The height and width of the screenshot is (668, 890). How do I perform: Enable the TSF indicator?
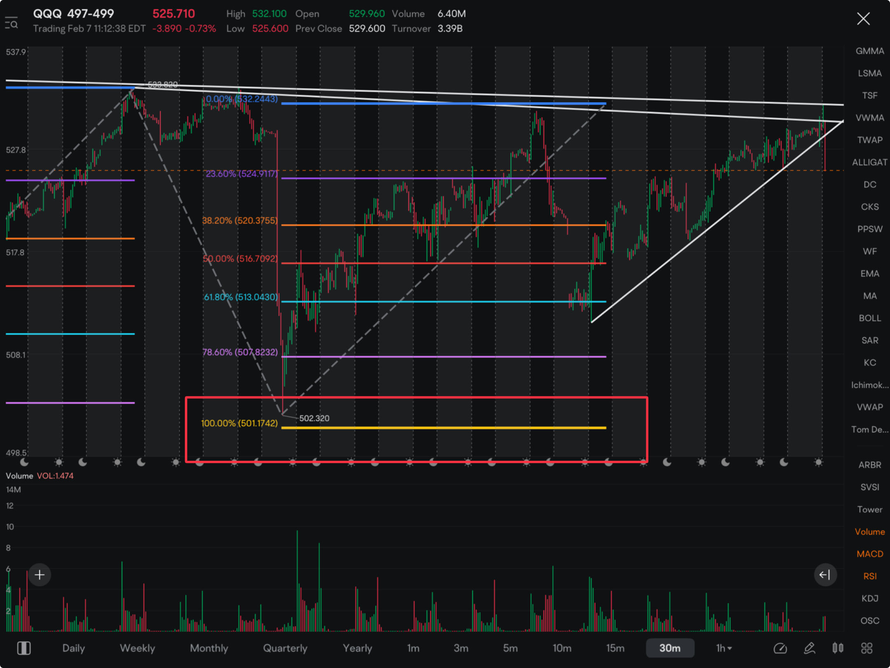coord(870,96)
